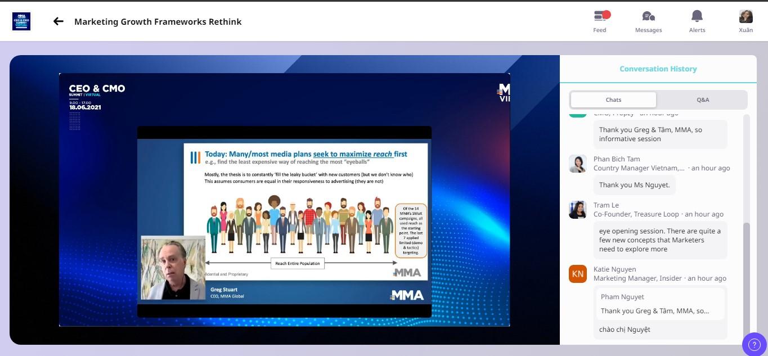
Task: Switch to the Chats tab
Action: (x=613, y=100)
